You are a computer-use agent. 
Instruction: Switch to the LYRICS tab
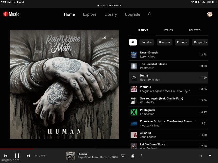[x=168, y=30]
